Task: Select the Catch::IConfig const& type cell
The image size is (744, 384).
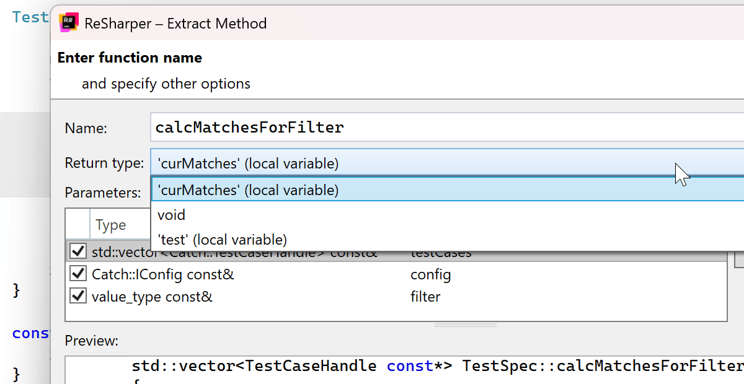Action: coord(163,274)
